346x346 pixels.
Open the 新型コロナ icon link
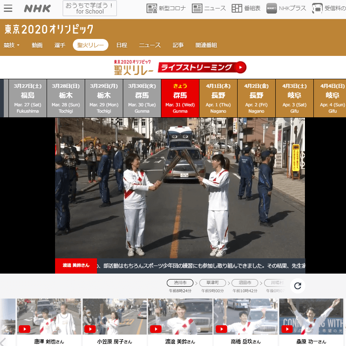click(152, 8)
